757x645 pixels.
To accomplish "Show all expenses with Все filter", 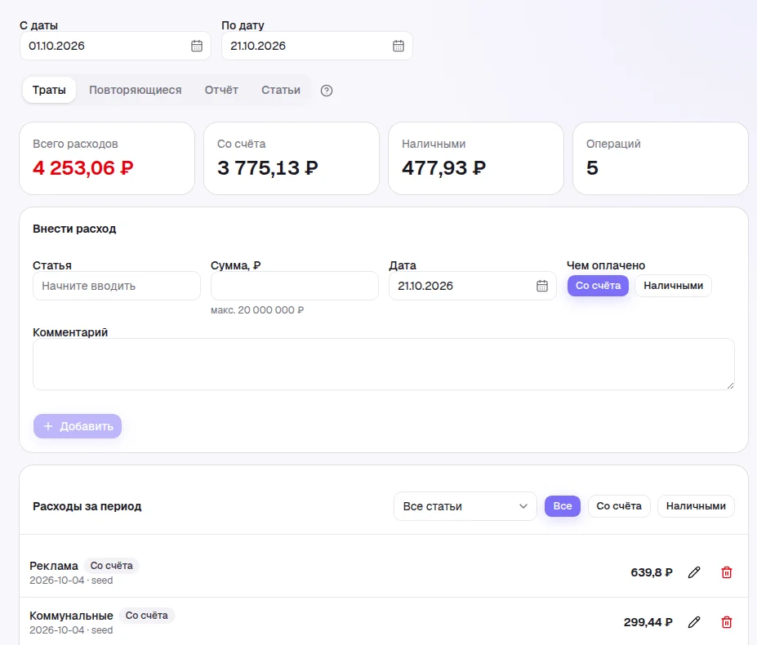I will tap(563, 506).
